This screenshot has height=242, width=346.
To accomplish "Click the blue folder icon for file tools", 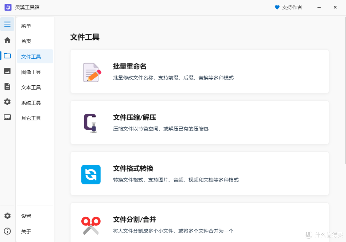I will [x=7, y=56].
